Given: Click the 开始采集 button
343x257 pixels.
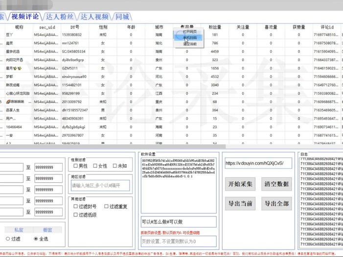Looking at the screenshot, I should [x=240, y=184].
